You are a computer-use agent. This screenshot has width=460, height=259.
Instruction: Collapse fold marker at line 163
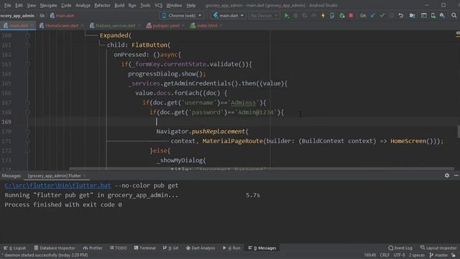tap(27, 64)
